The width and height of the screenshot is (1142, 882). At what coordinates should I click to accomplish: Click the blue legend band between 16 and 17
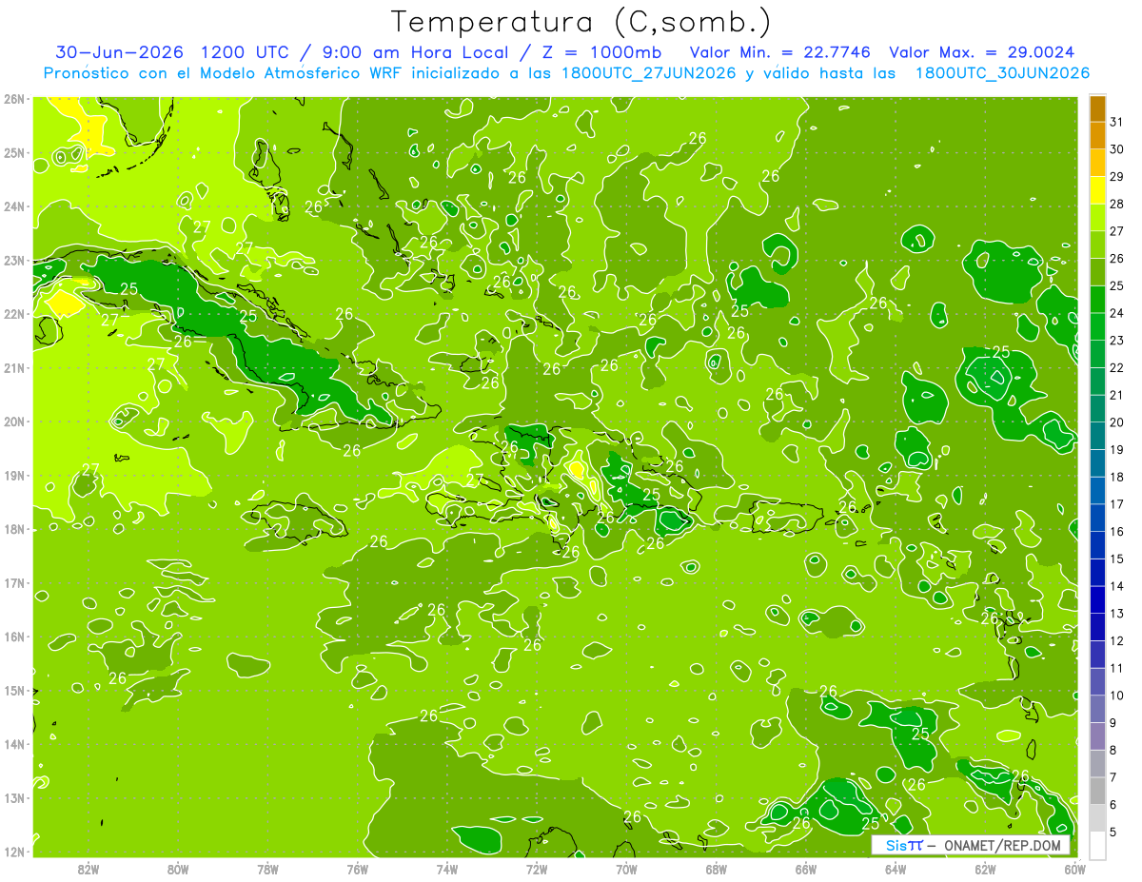coord(1097,518)
